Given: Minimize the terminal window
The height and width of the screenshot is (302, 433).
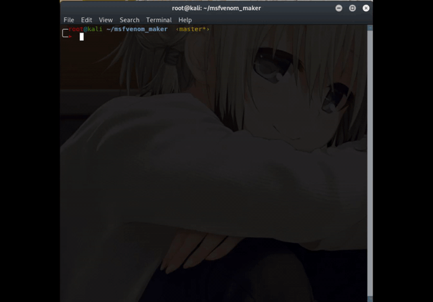Looking at the screenshot, I should (339, 8).
